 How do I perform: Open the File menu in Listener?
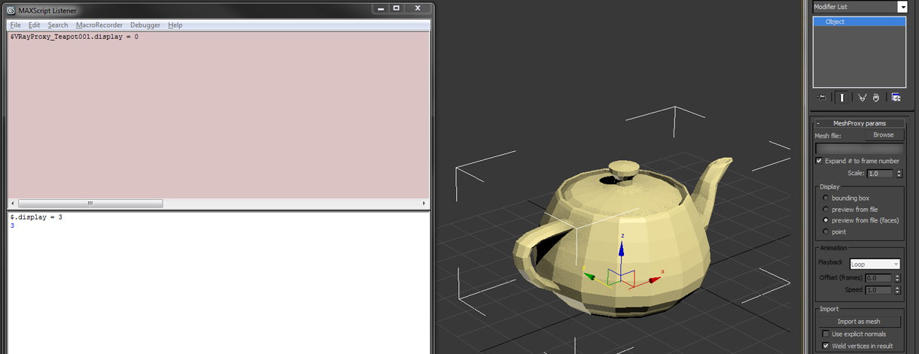(x=15, y=25)
